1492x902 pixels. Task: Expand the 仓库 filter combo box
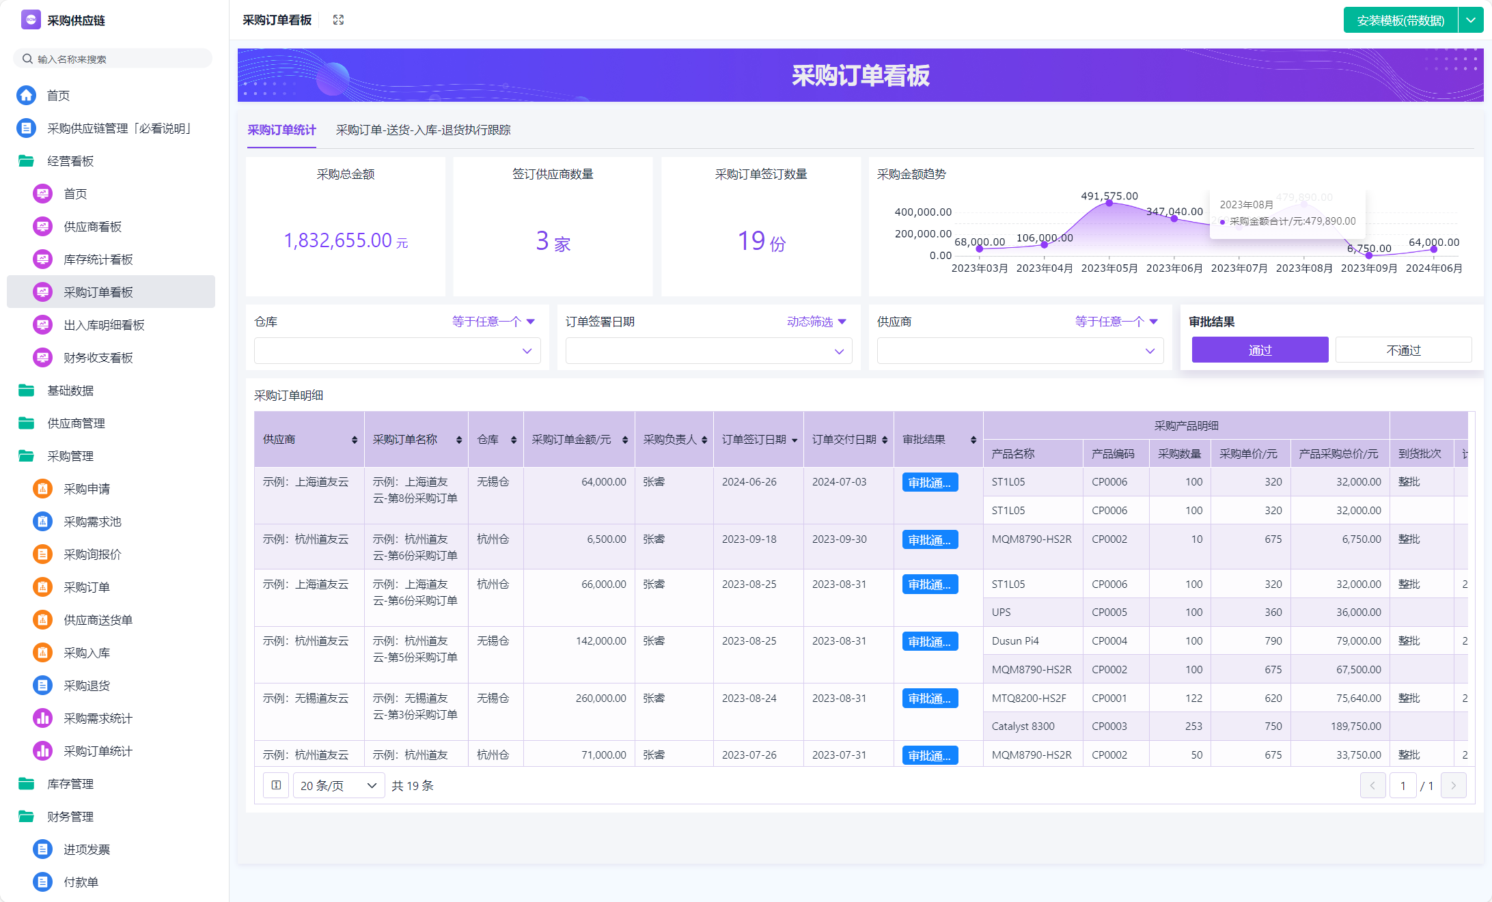coord(397,351)
